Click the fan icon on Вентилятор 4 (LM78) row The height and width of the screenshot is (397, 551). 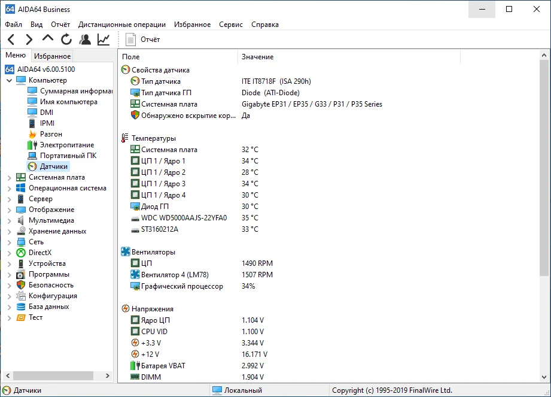coord(135,274)
